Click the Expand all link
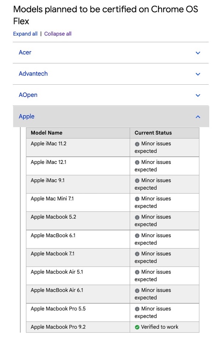217x338 pixels. tap(25, 34)
